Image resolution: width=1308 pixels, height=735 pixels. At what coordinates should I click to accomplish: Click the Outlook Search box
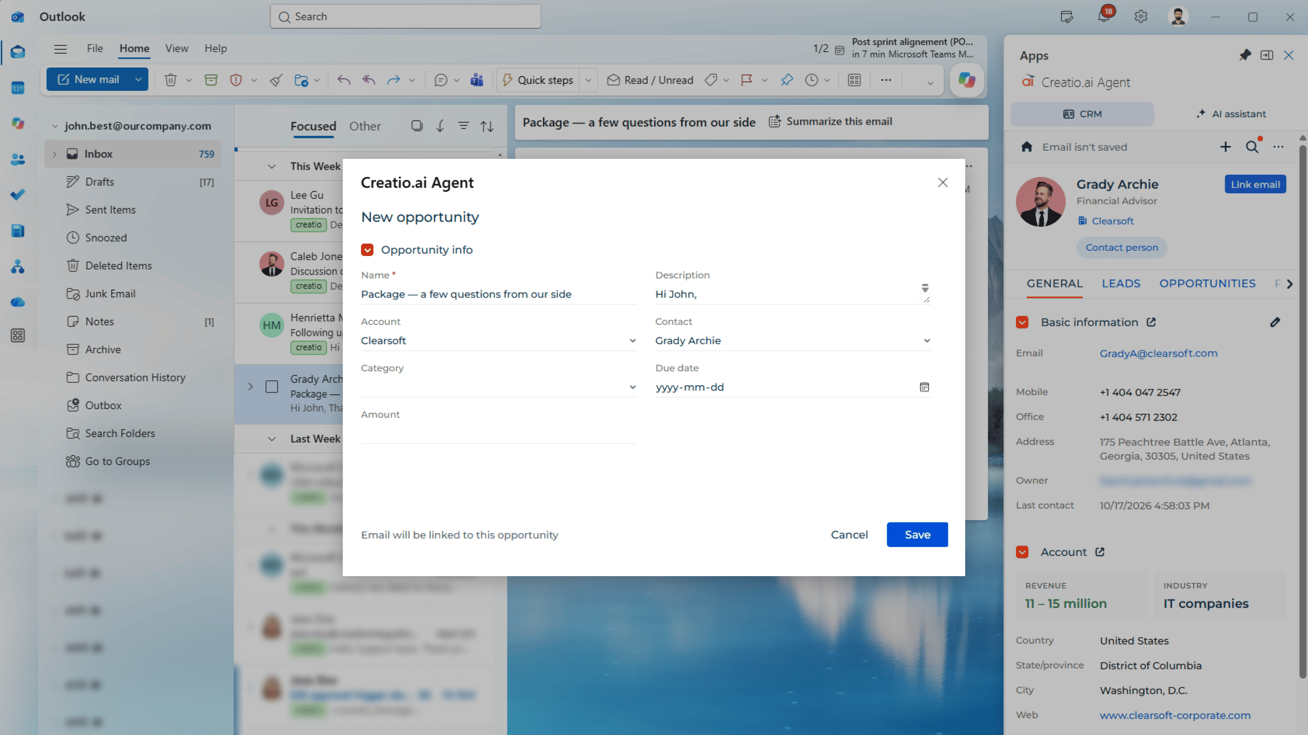tap(405, 16)
